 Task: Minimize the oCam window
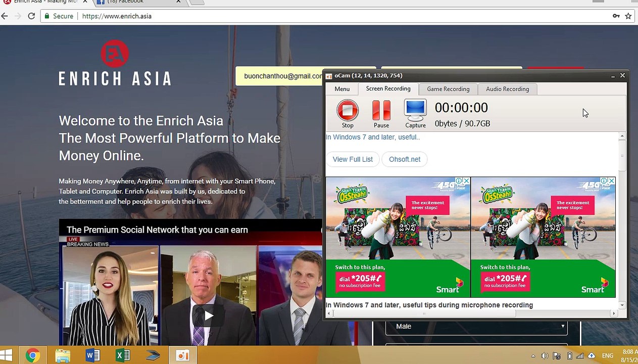[613, 76]
